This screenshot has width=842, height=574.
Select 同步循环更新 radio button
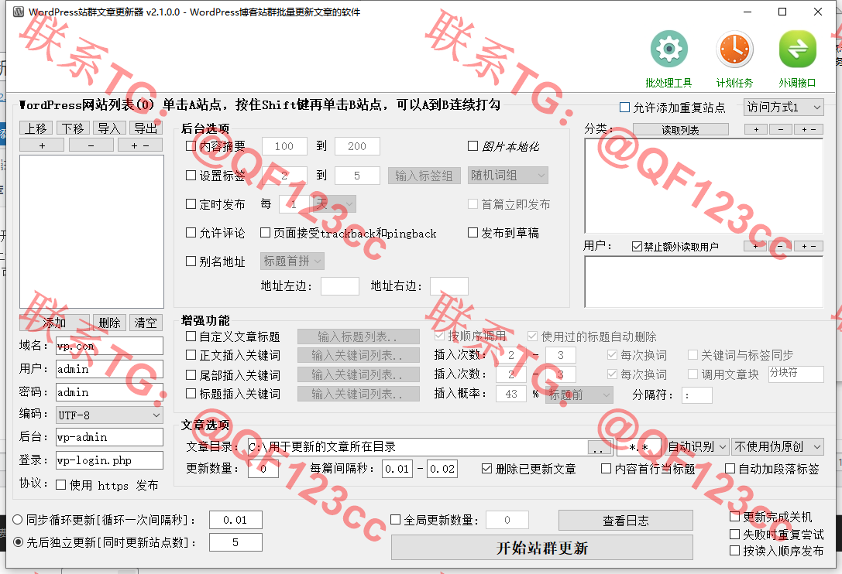tap(18, 520)
